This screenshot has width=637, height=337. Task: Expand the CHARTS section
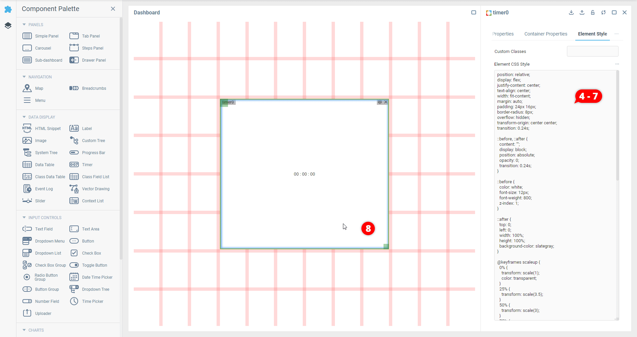[x=24, y=330]
